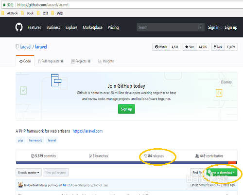Click taylorotwell's avatar thumbnail
The width and height of the screenshot is (243, 195).
pos(20,185)
